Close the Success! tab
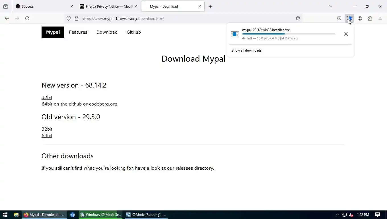The image size is (387, 219). (72, 6)
